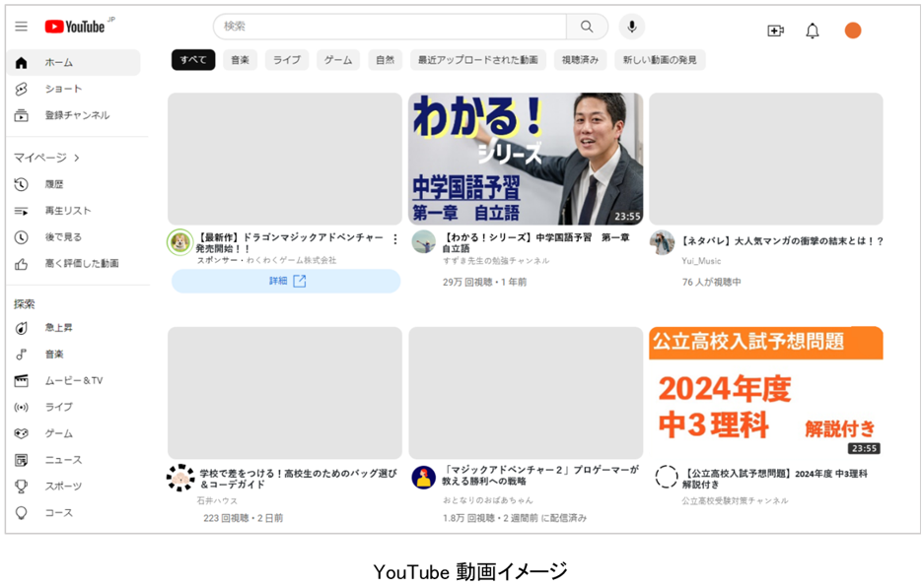
Task: Click the ムービー＆TV clapperboard icon
Action: 22,381
